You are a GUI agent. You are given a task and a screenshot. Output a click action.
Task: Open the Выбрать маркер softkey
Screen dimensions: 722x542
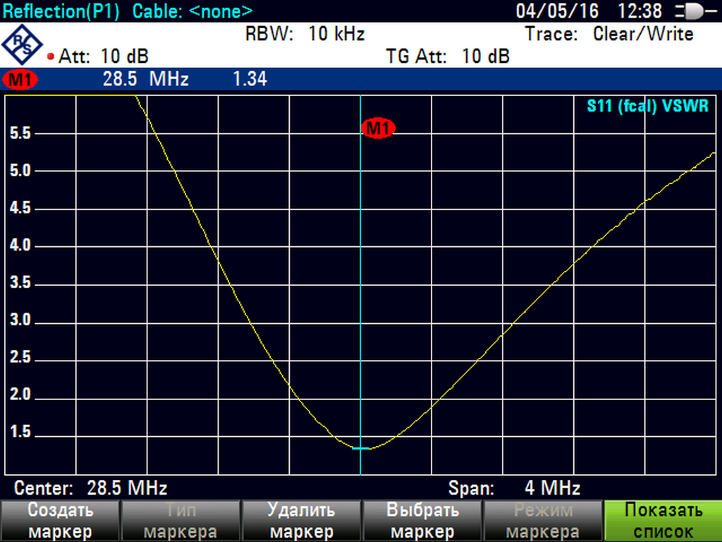(x=421, y=521)
